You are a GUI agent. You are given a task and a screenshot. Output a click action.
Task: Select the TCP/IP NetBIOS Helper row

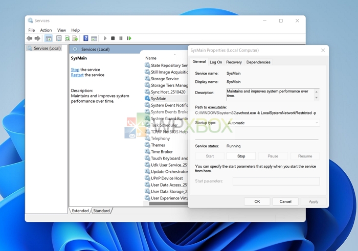point(166,131)
